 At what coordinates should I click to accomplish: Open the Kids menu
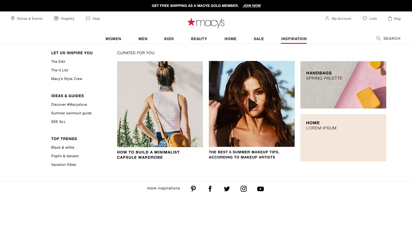[169, 39]
